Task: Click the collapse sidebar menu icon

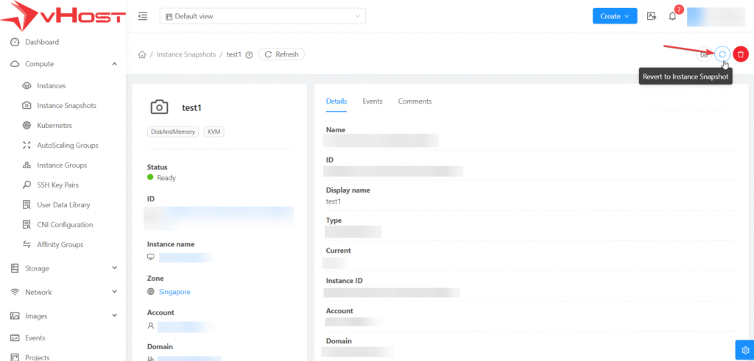Action: pyautogui.click(x=142, y=16)
